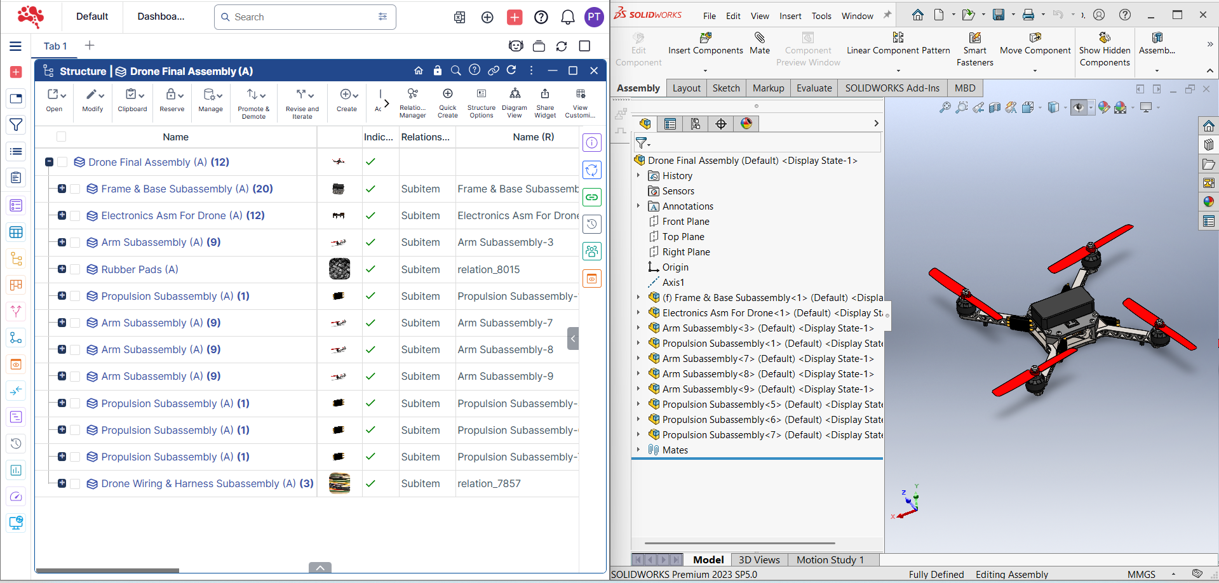
Task: Use Quick Create in the Structure toolbar
Action: pyautogui.click(x=447, y=102)
